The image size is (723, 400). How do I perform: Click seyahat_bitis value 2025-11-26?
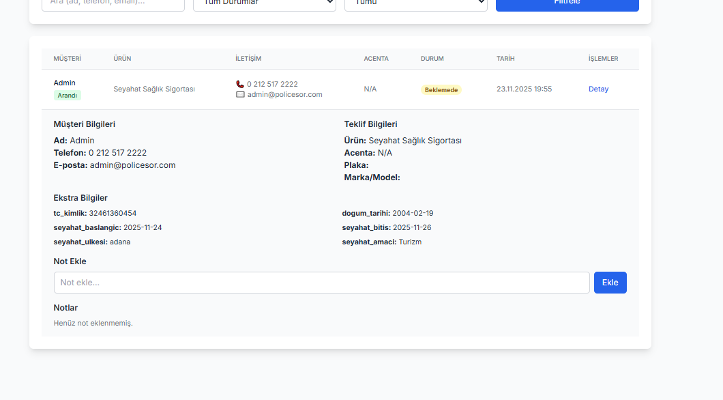tap(412, 227)
